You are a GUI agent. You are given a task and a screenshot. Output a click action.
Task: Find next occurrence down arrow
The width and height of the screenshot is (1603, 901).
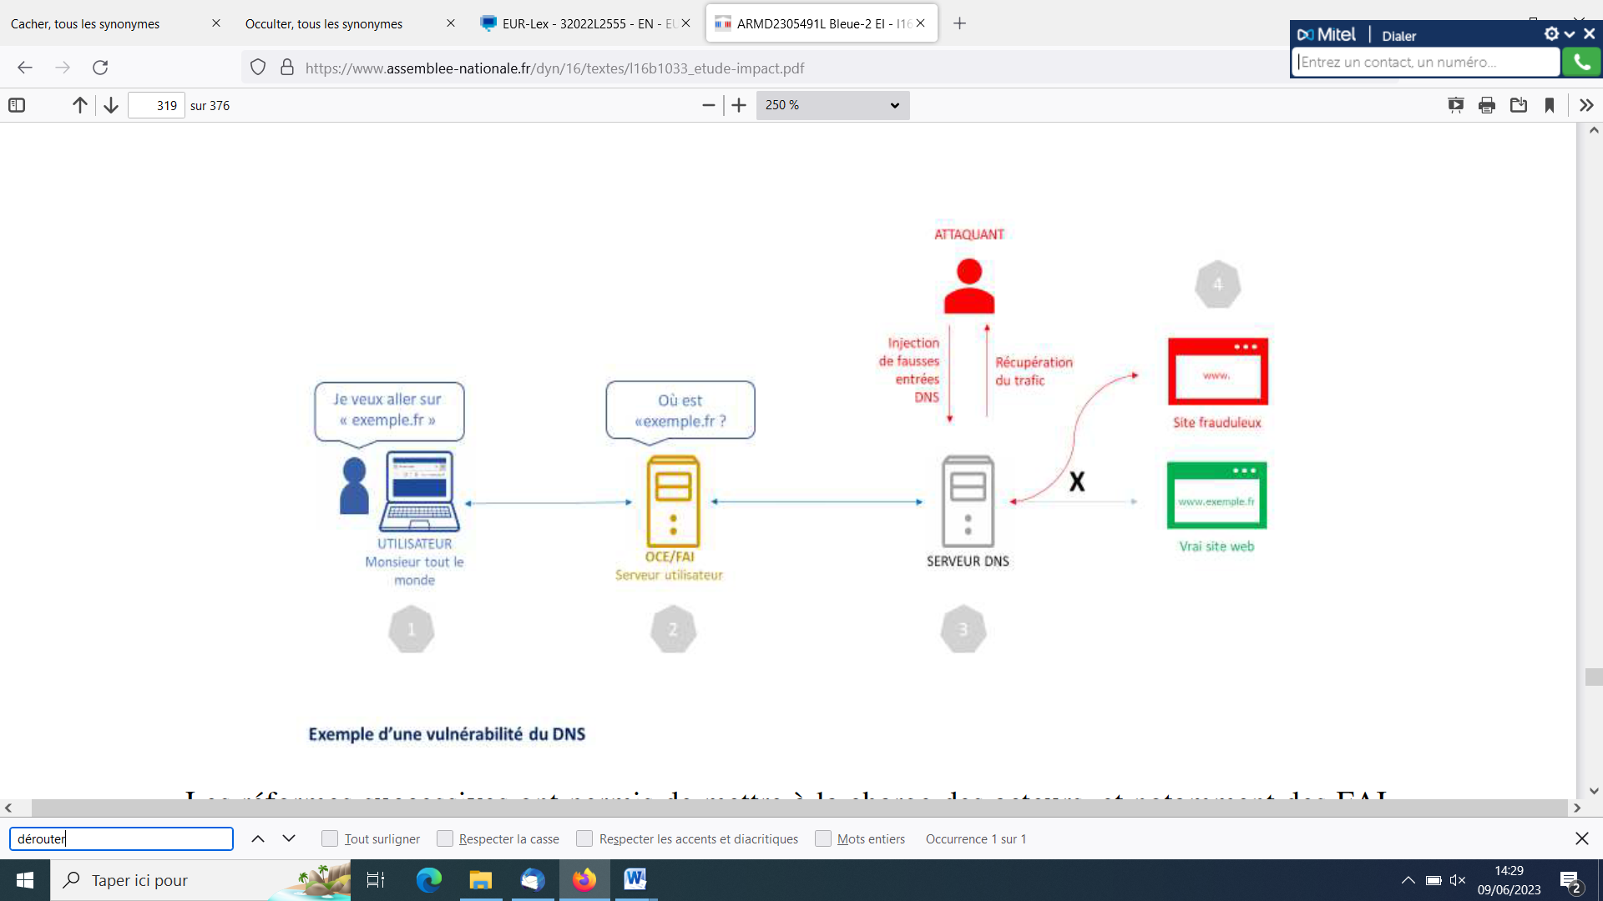289,838
